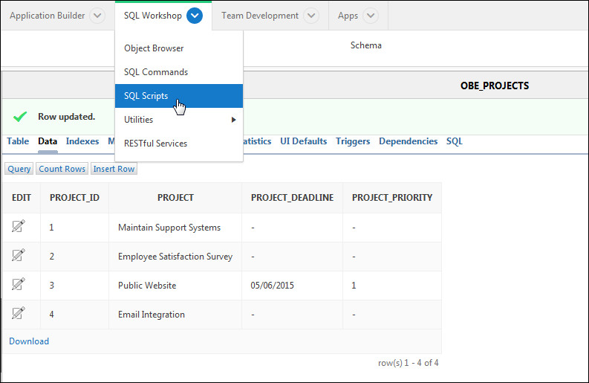Click edit pencil for Email Integration row
Screen dimensions: 589x383
19,314
